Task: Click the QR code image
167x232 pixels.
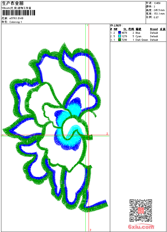Action: [141, 210]
